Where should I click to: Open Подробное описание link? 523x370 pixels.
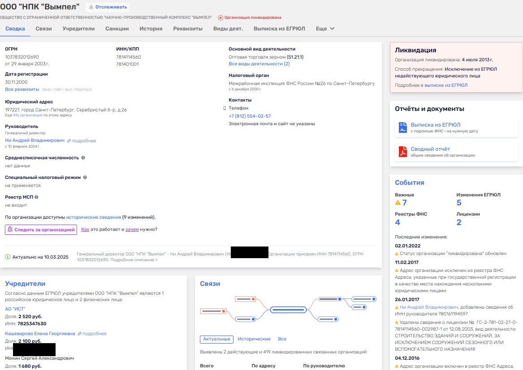coord(134,260)
